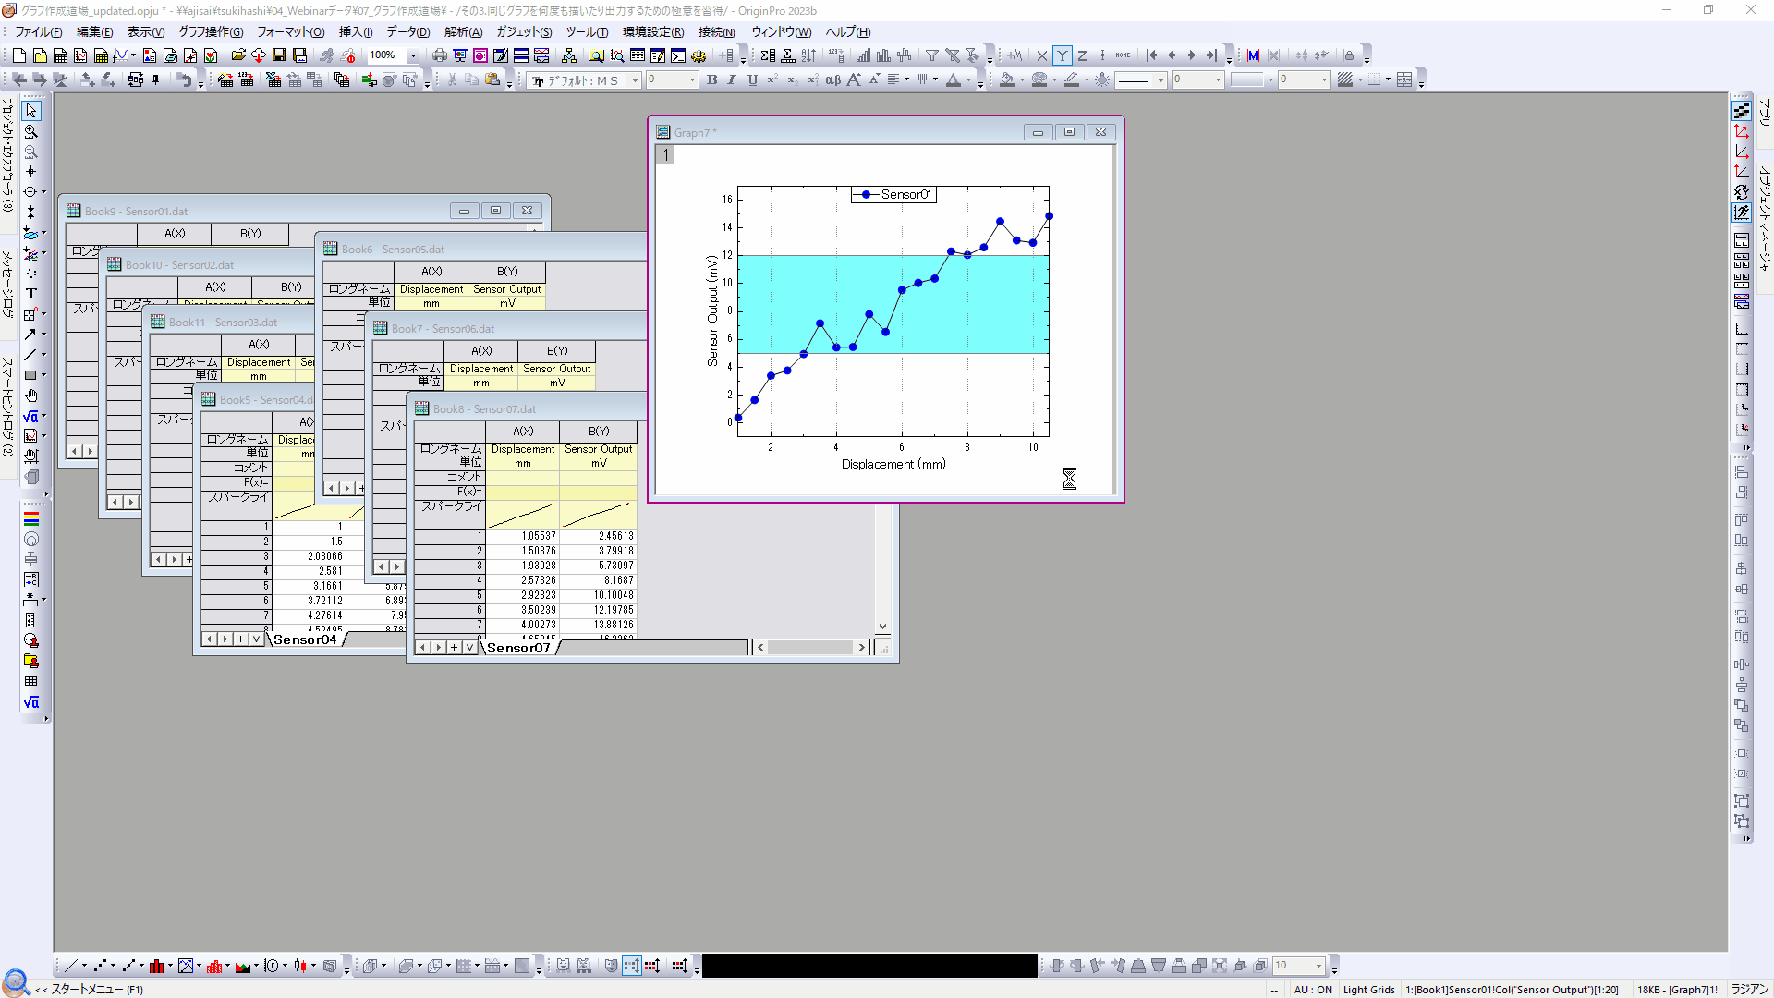Click the red Column chart button in the bottom toolbar
This screenshot has width=1774, height=998.
tap(157, 966)
